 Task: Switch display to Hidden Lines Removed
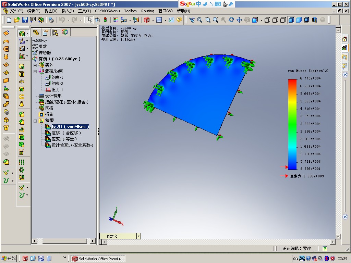point(283,20)
